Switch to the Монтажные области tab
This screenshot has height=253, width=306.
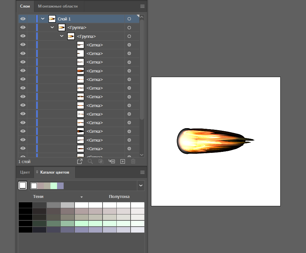coord(58,6)
